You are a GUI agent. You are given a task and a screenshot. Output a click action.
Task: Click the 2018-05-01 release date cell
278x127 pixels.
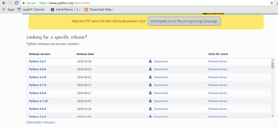84,101
